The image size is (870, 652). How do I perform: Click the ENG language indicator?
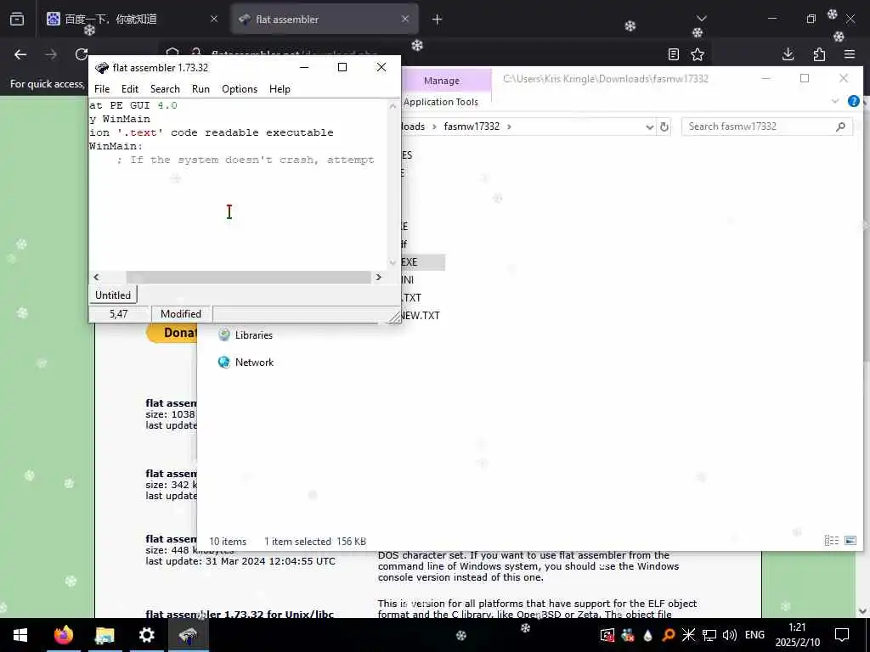(754, 635)
